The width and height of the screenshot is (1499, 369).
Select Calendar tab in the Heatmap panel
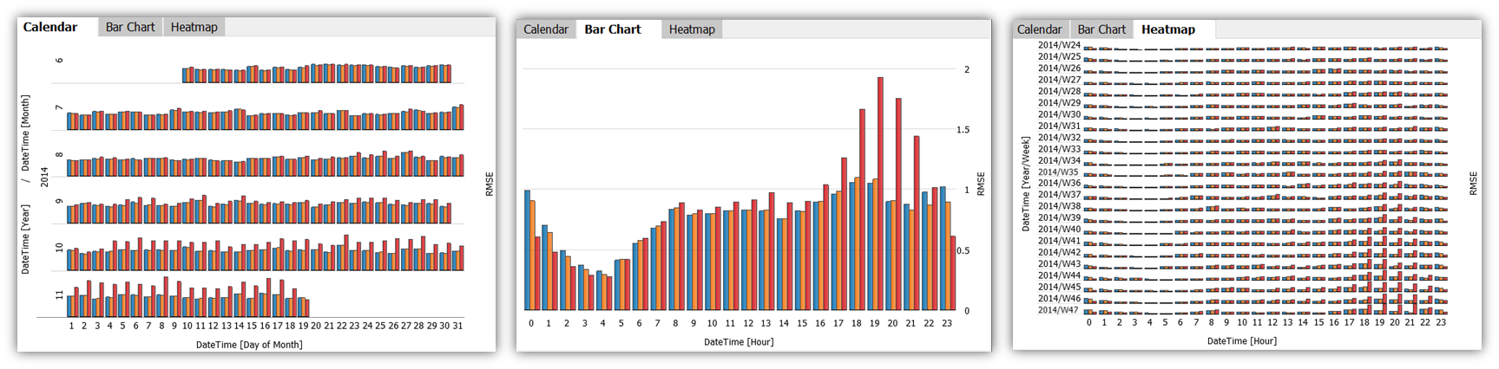(1039, 29)
